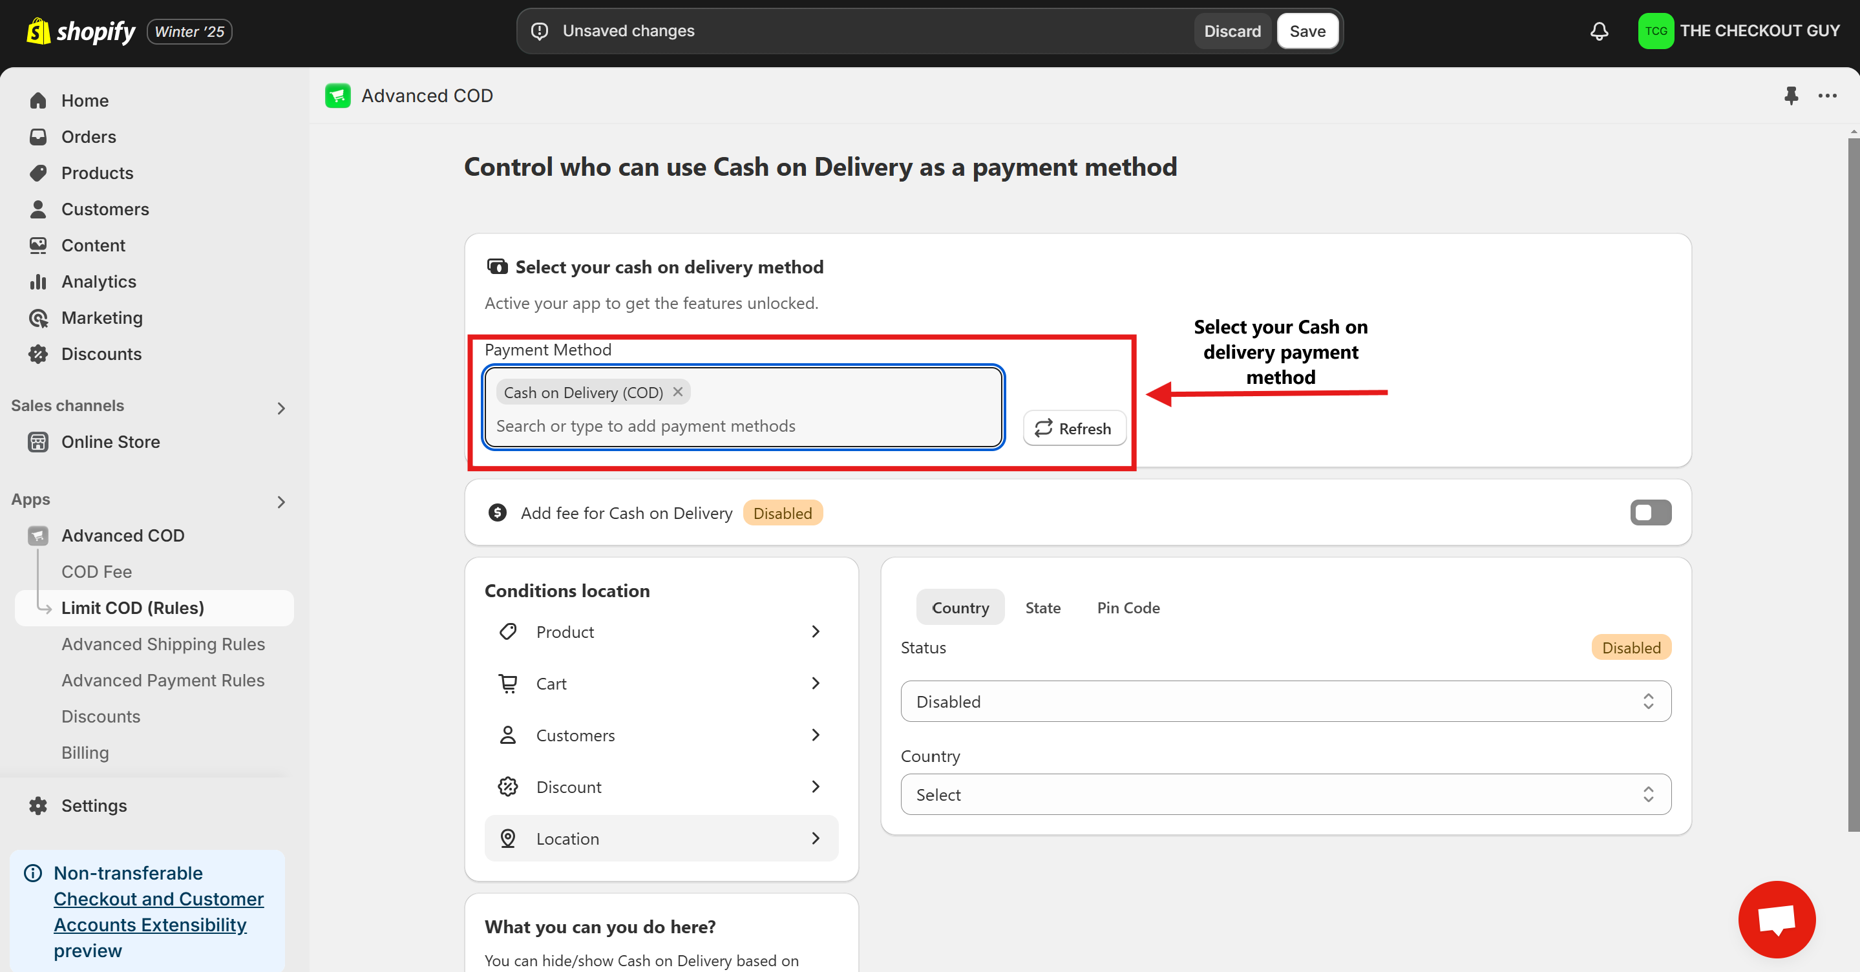This screenshot has width=1860, height=972.
Task: Open the Status Disabled dropdown
Action: 1285,701
